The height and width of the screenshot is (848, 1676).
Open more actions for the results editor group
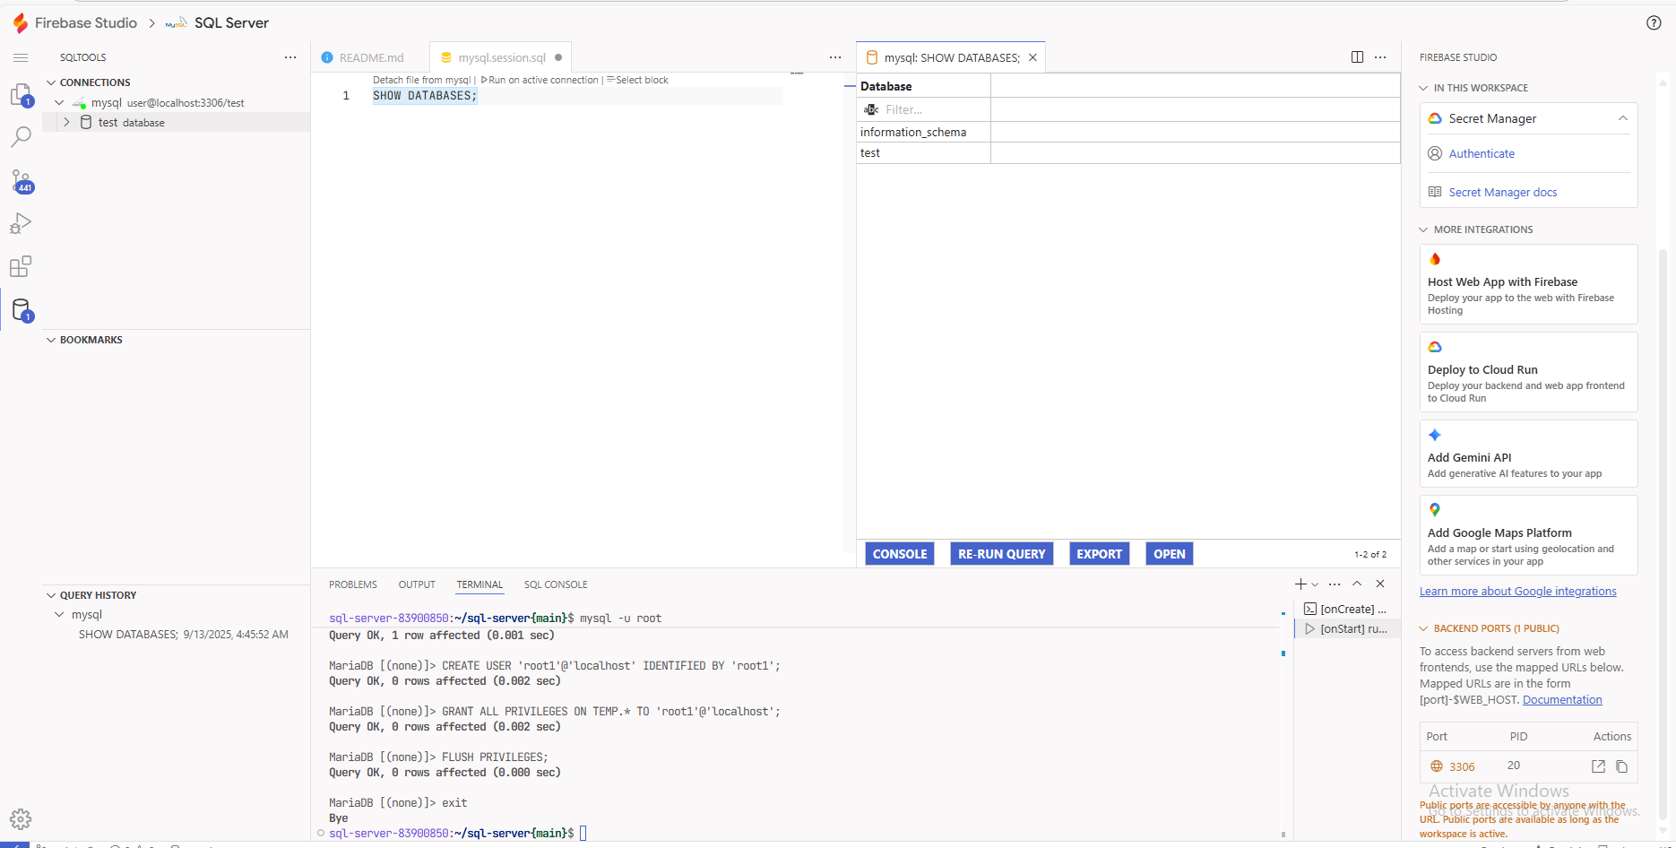[1380, 57]
